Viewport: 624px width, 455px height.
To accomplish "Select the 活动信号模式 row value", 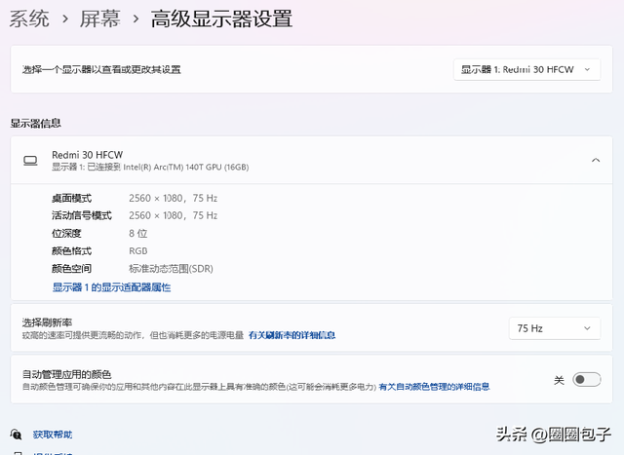I will coord(174,215).
